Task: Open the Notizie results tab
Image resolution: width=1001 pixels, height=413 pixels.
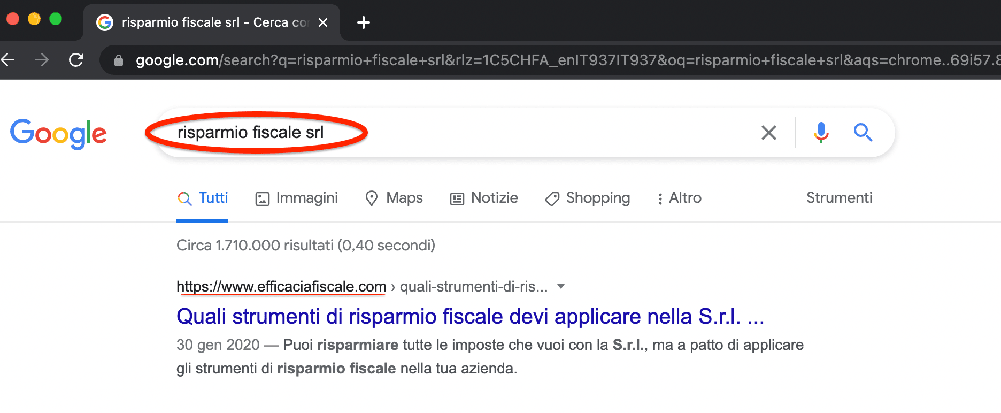Action: point(484,198)
